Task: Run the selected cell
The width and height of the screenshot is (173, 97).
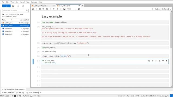Action: pyautogui.click(x=51, y=9)
